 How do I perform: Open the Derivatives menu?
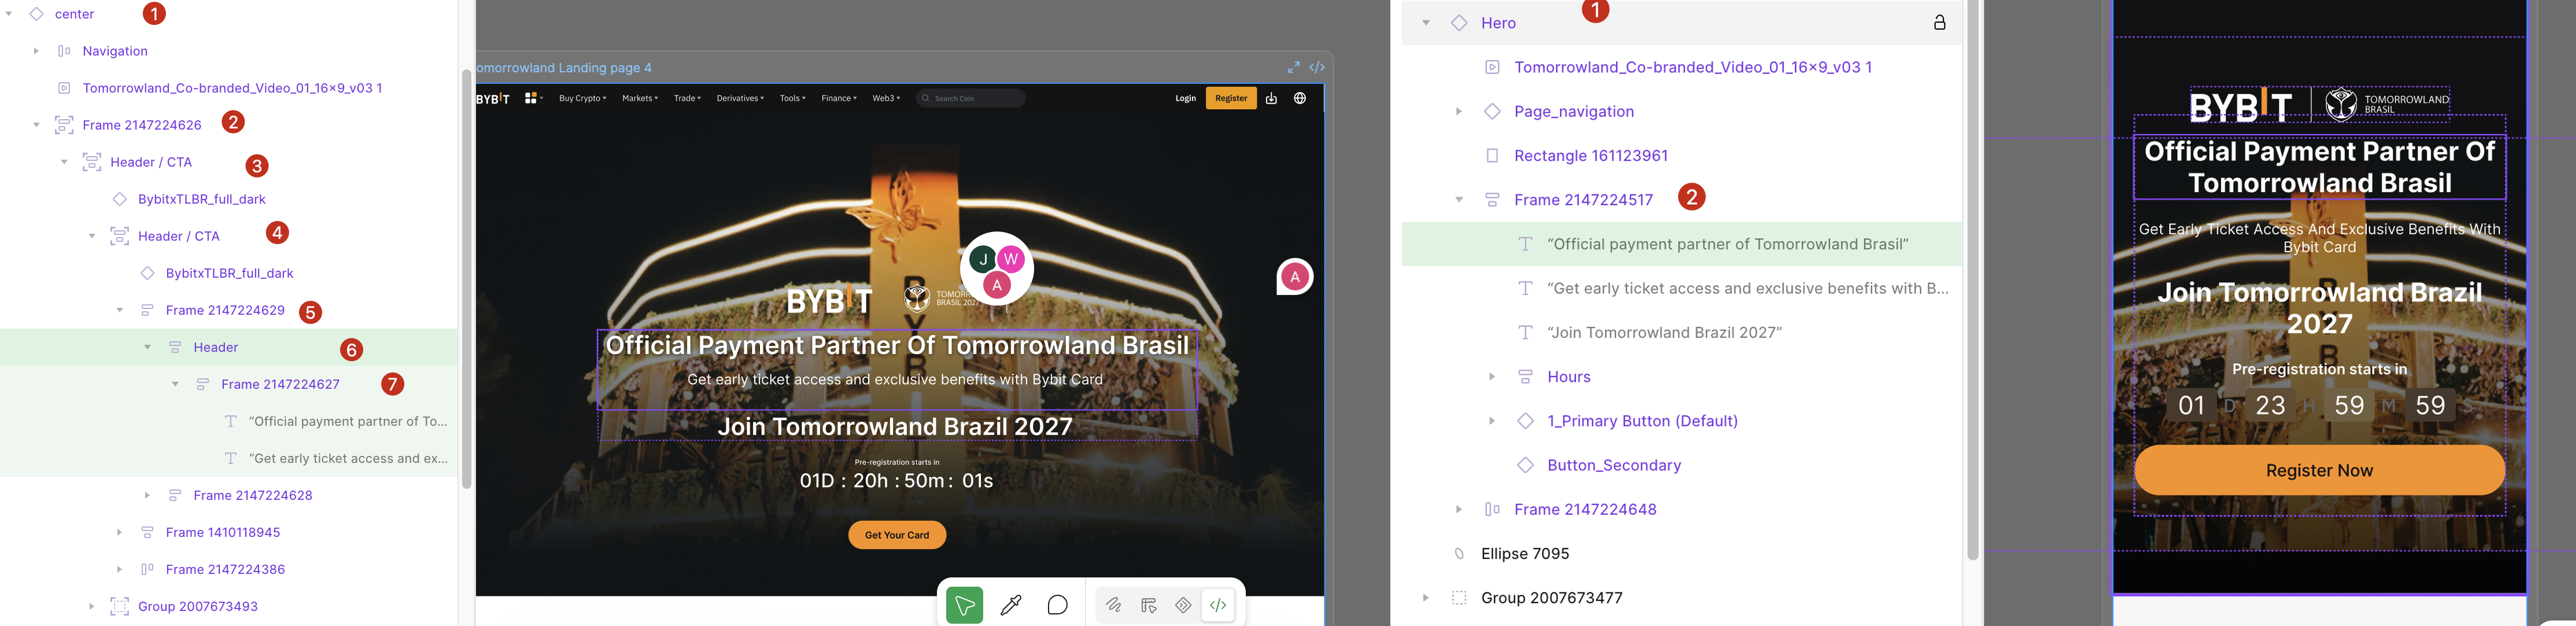[x=740, y=98]
